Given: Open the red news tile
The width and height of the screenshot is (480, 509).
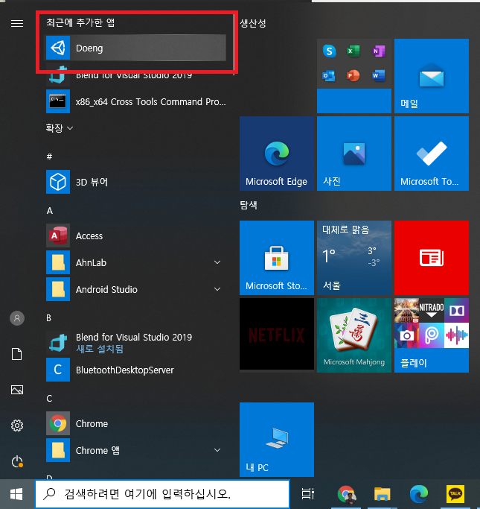Looking at the screenshot, I should tap(432, 258).
